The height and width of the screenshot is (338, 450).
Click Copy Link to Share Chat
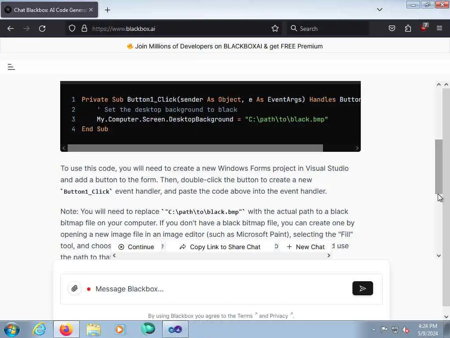point(220,247)
